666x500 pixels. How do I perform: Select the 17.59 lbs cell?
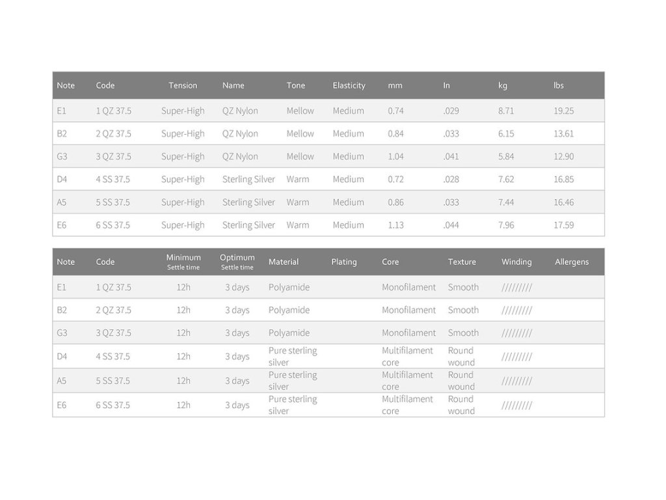tap(564, 225)
